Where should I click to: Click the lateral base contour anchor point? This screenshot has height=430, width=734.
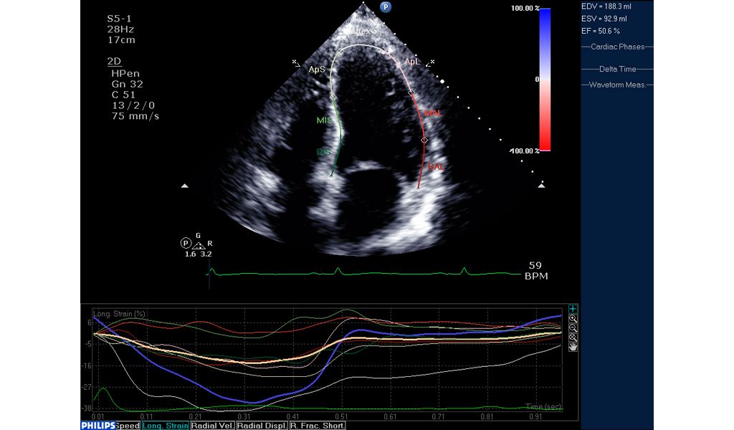click(419, 188)
